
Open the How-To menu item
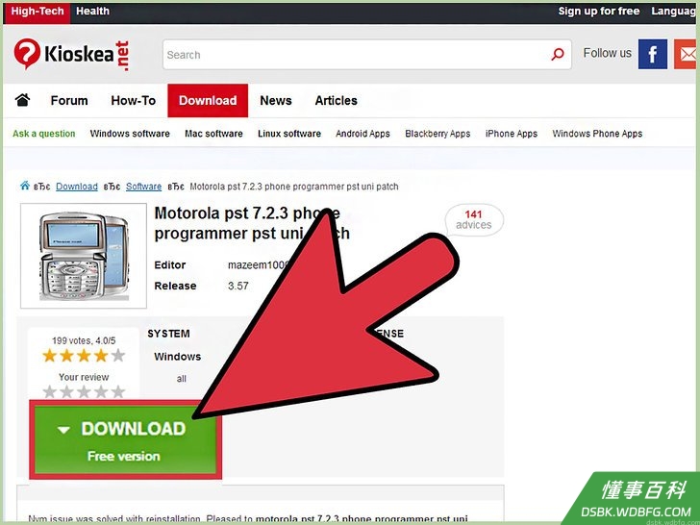tap(133, 100)
